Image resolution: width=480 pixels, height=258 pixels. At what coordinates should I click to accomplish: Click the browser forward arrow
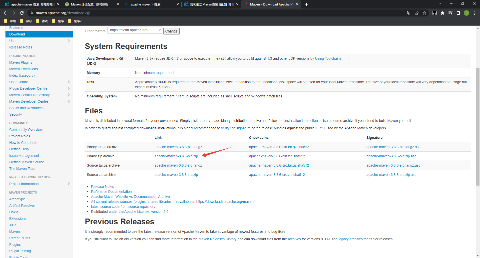tap(14, 13)
